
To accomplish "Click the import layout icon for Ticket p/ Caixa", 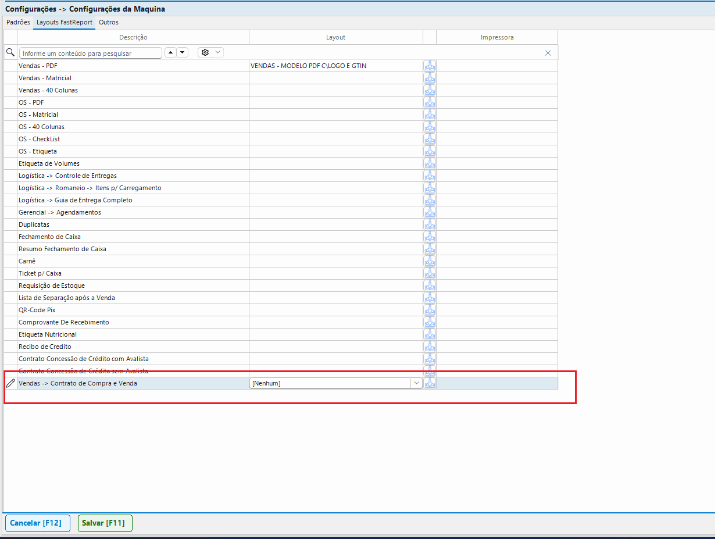I will (430, 273).
